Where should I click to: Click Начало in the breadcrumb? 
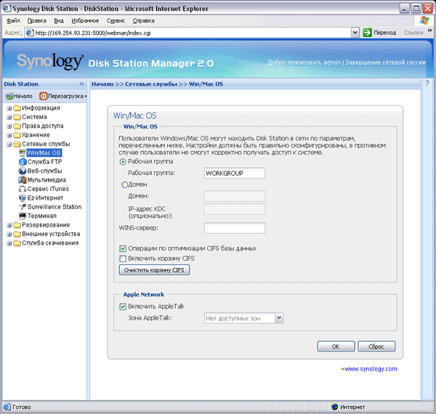point(102,84)
